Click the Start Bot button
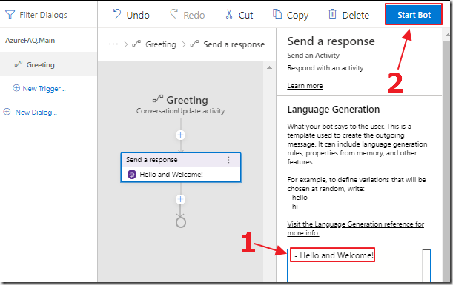Image resolution: width=453 pixels, height=285 pixels. 414,14
